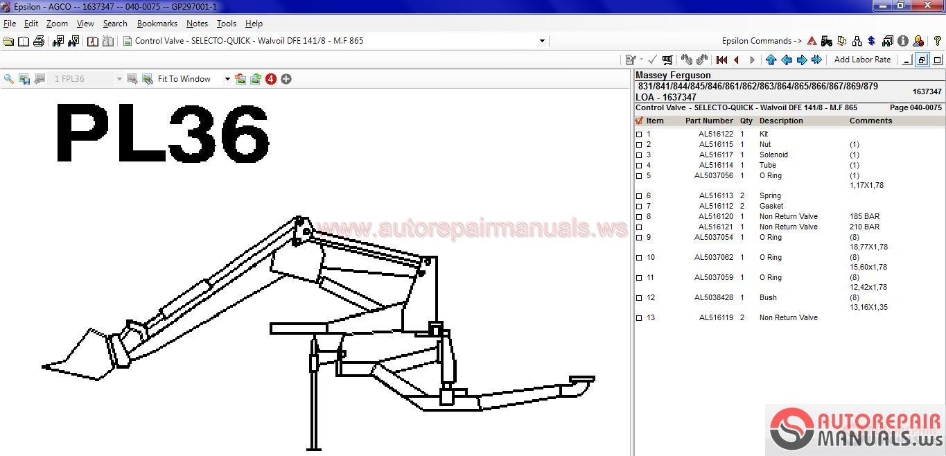
Task: Check the box for item 1 Kit
Action: click(x=639, y=134)
